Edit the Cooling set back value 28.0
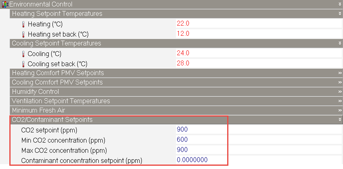Screen dimensions: 343x169 [x=183, y=63]
